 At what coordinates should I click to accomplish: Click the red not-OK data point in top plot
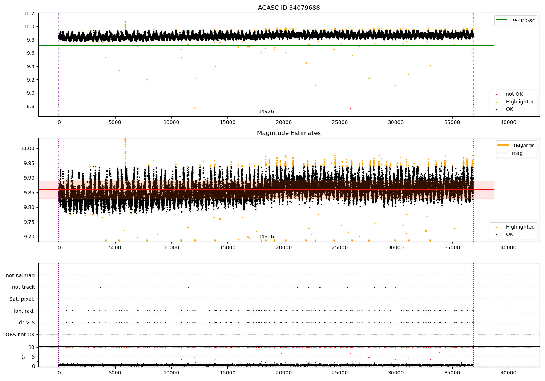coord(350,108)
